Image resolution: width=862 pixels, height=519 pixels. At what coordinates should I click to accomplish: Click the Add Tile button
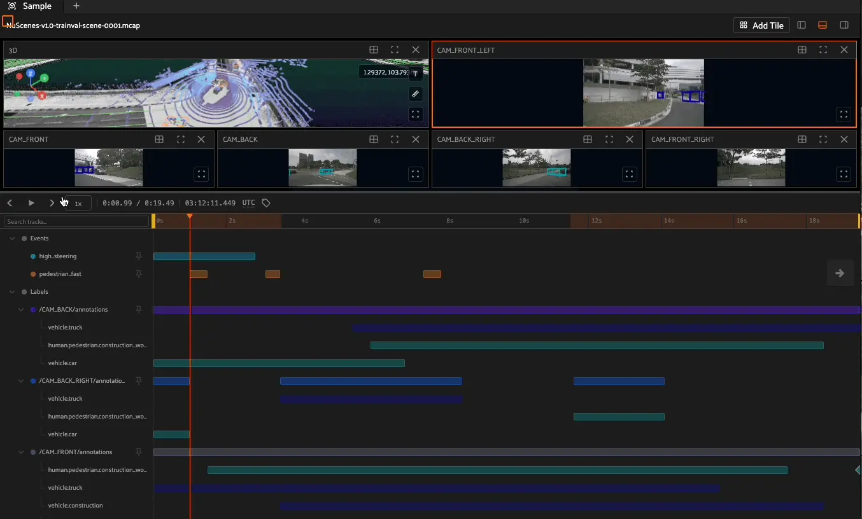point(761,25)
